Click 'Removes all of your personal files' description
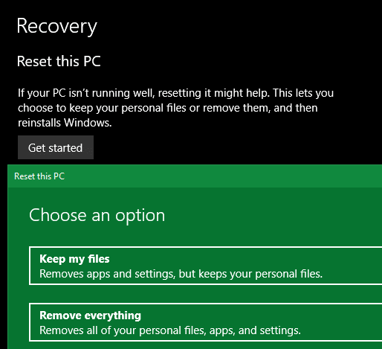The width and height of the screenshot is (382, 349). tap(170, 330)
